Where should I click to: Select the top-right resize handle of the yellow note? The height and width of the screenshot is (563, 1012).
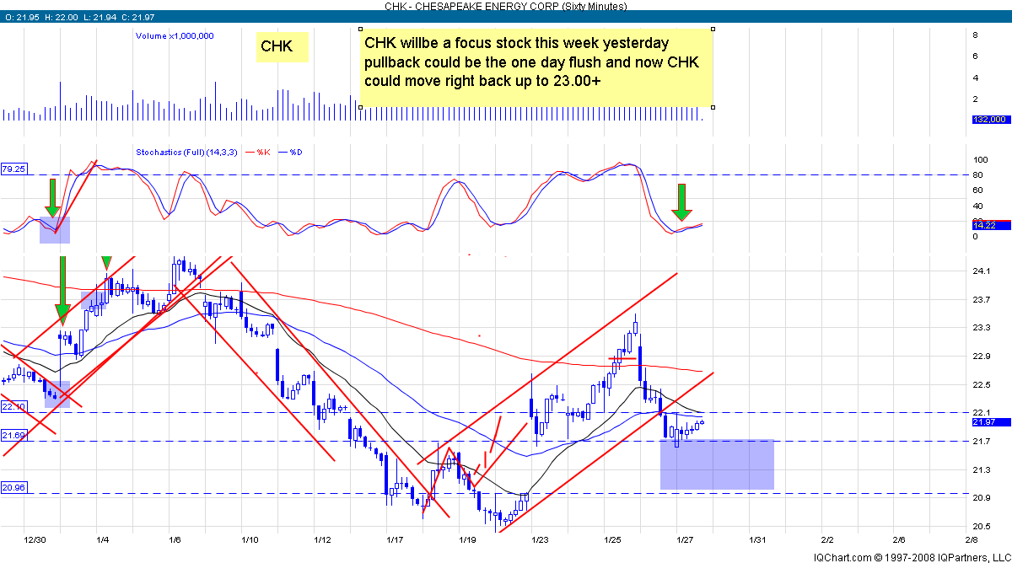[x=713, y=29]
